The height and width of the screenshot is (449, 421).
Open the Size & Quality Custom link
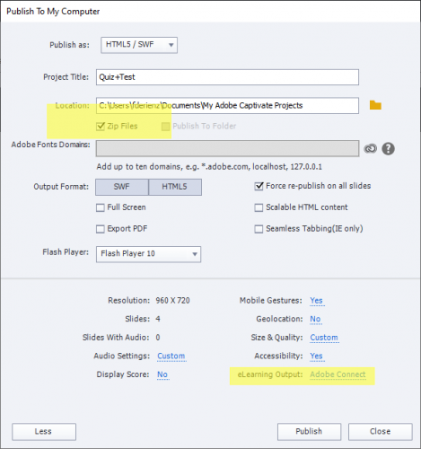point(324,338)
